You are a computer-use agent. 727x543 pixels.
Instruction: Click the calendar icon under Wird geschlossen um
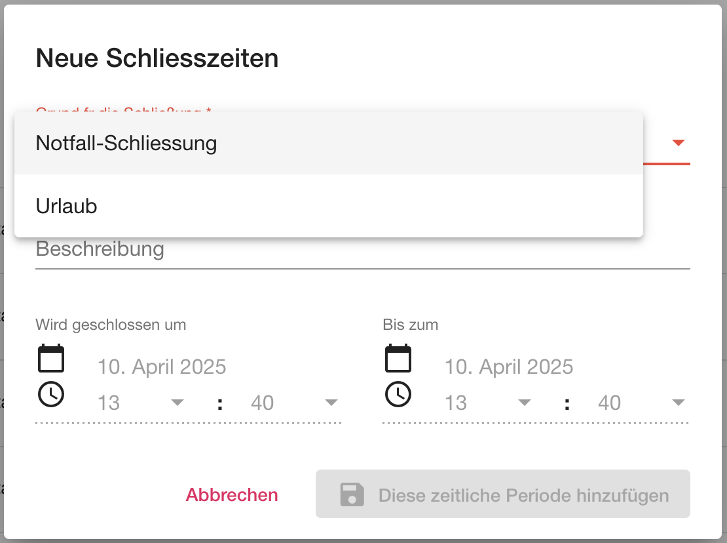(x=51, y=359)
